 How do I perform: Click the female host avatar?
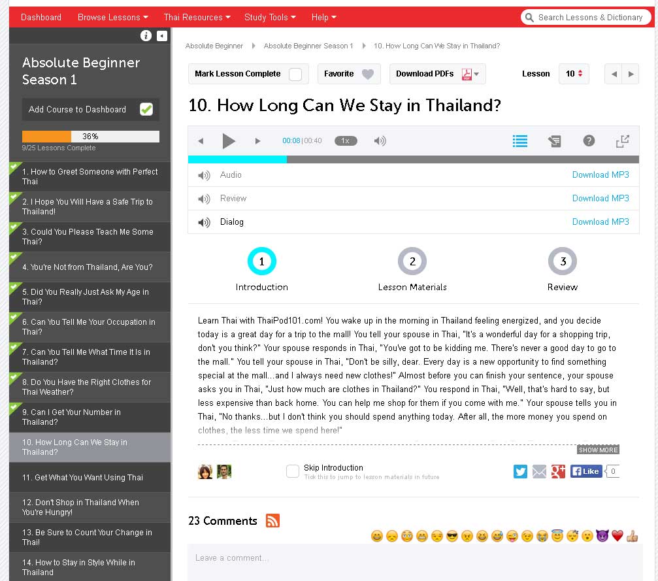205,472
